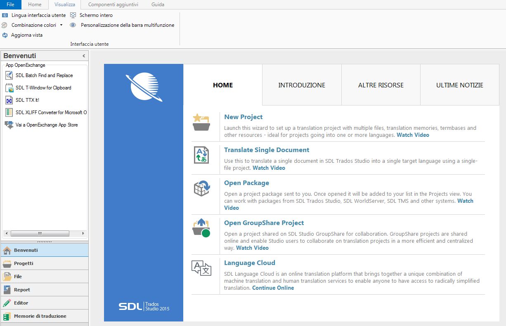Select the HOME welcome tab
The width and height of the screenshot is (506, 326).
[223, 85]
